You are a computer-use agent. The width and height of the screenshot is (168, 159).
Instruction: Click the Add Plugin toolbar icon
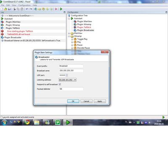36,9
